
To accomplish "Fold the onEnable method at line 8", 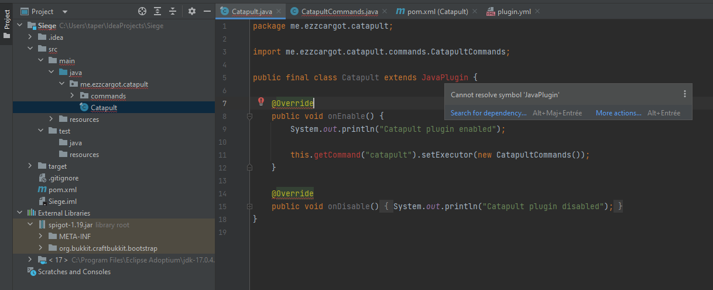I will pyautogui.click(x=249, y=116).
